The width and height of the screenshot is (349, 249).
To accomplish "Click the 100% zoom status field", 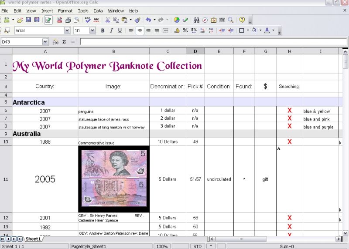I will click(x=162, y=246).
